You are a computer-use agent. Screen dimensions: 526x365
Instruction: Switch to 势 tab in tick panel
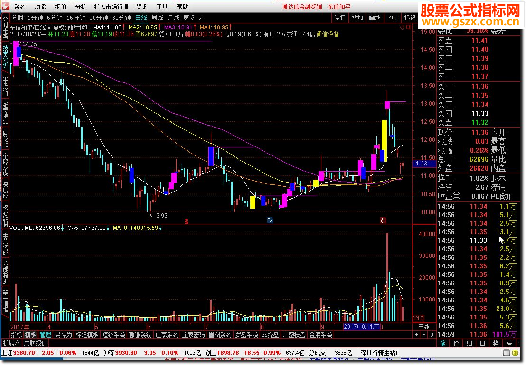tap(496, 343)
